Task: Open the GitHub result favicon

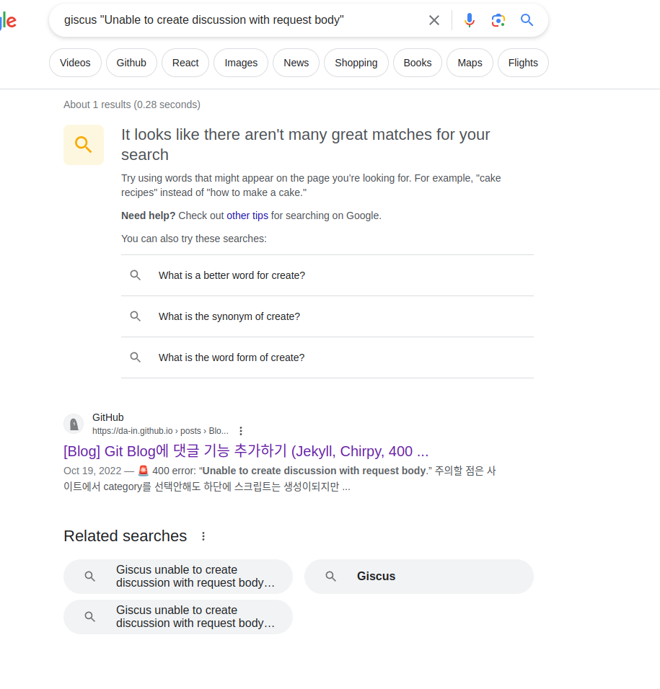Action: tap(74, 424)
